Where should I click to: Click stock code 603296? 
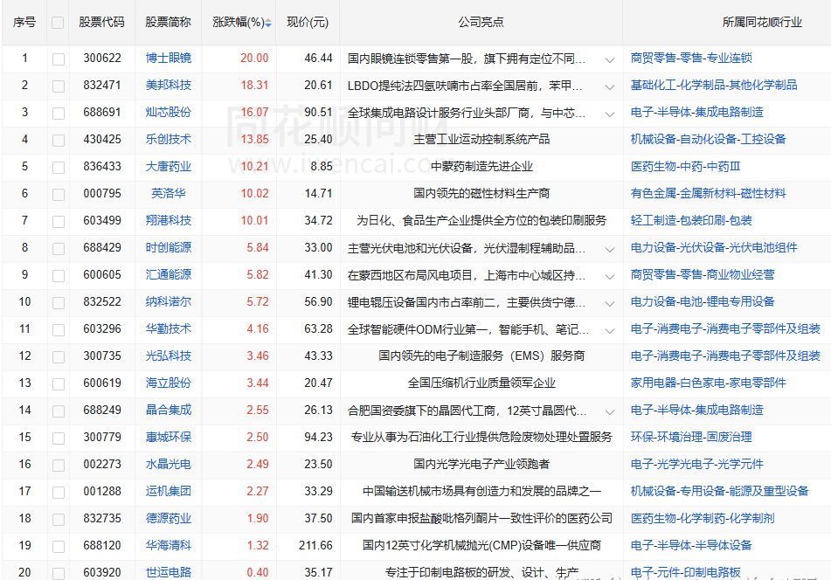pos(101,329)
